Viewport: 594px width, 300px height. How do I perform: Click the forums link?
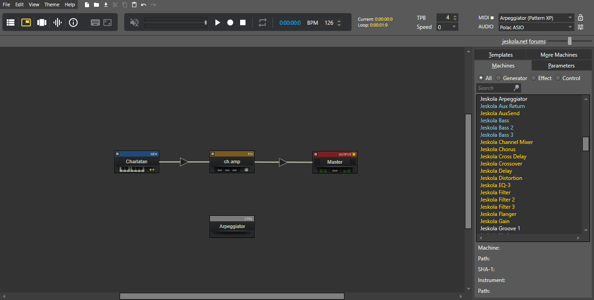[x=537, y=41]
